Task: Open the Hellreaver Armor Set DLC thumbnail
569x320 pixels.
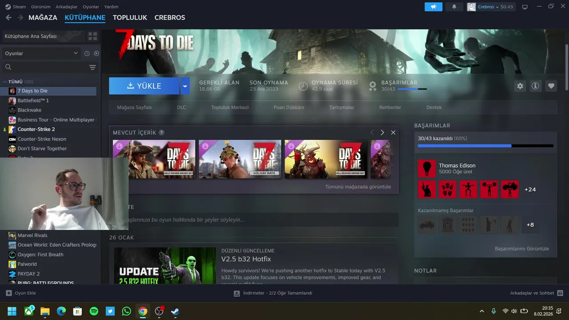Action: (326, 159)
